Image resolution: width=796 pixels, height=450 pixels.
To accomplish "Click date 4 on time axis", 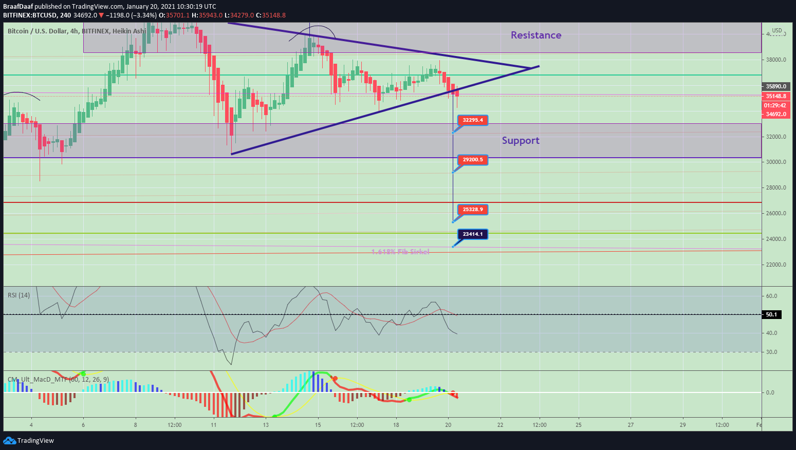I will (x=31, y=425).
